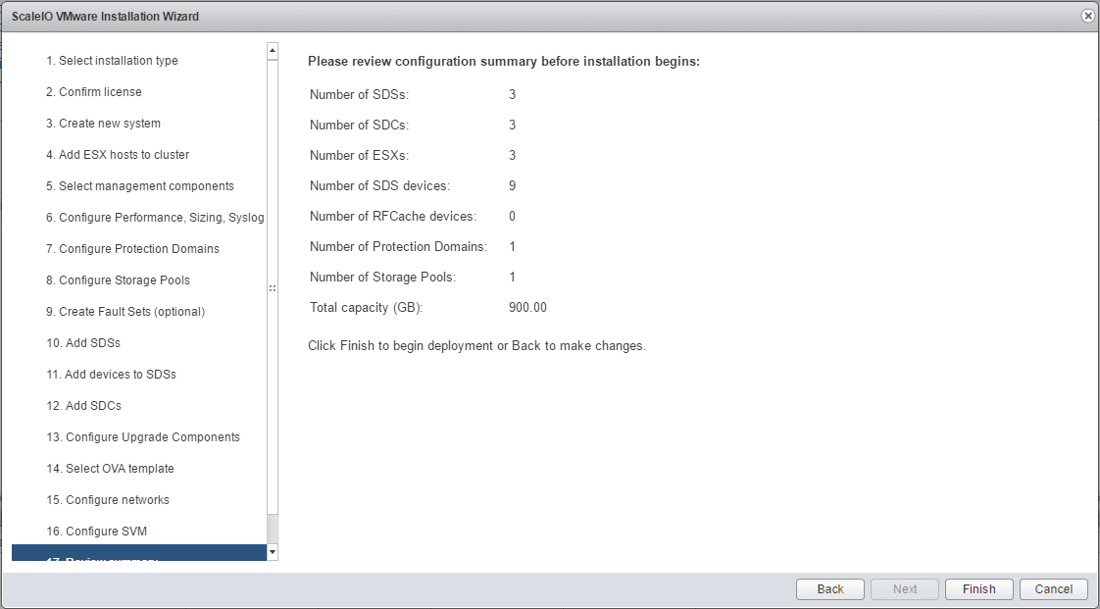Click the Number of SDS devices label
Screen dimensions: 1100x609
(x=379, y=186)
